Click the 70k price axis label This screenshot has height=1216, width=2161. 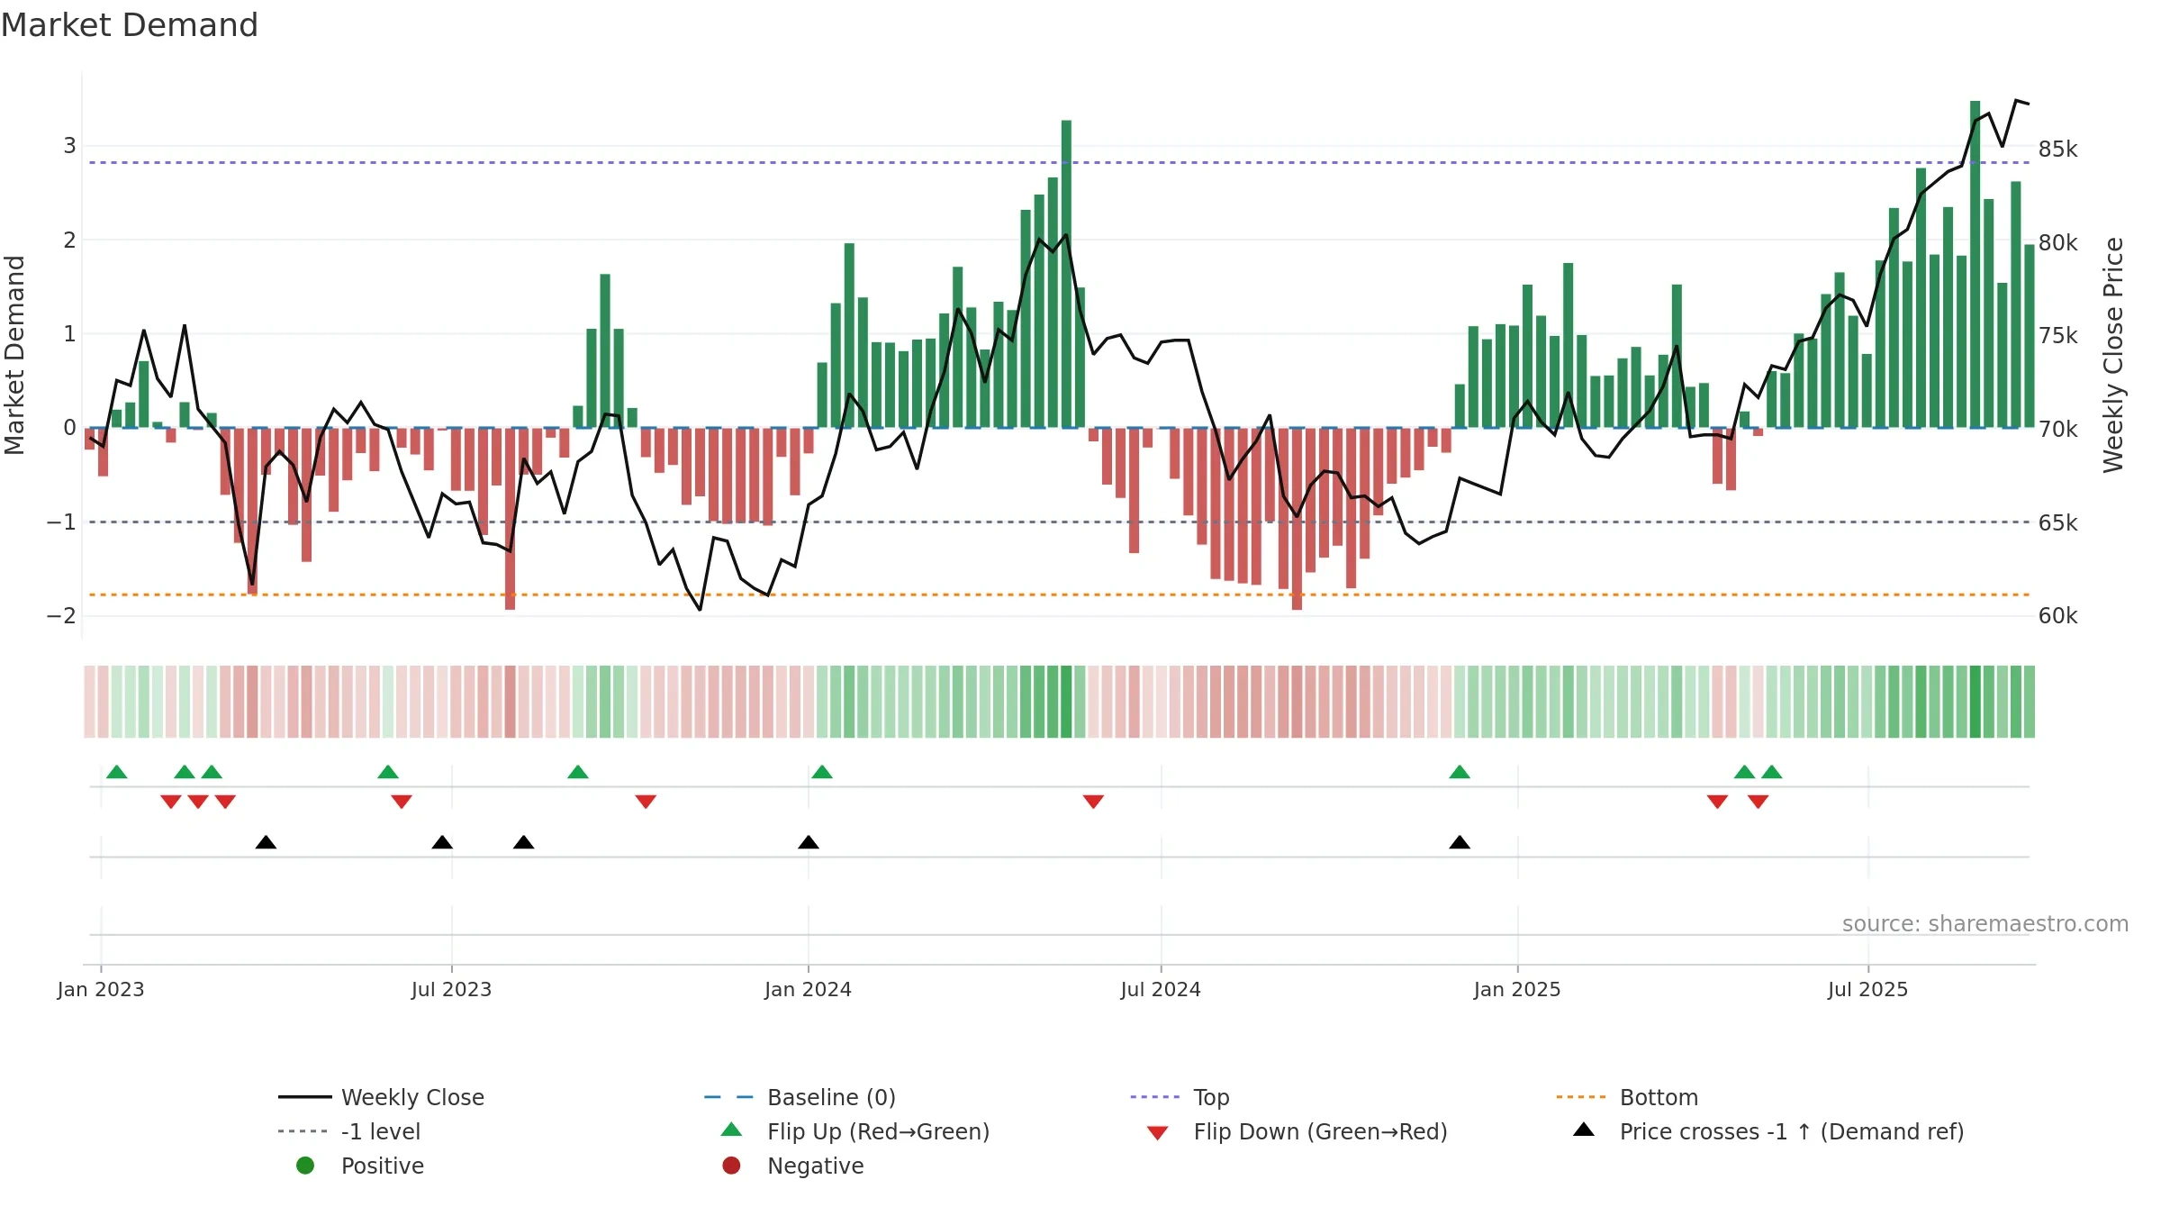pyautogui.click(x=2058, y=430)
